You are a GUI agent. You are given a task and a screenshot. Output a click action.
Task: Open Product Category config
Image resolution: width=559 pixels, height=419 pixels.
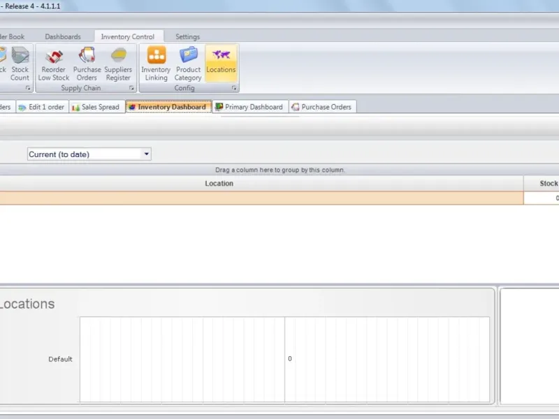coord(188,64)
